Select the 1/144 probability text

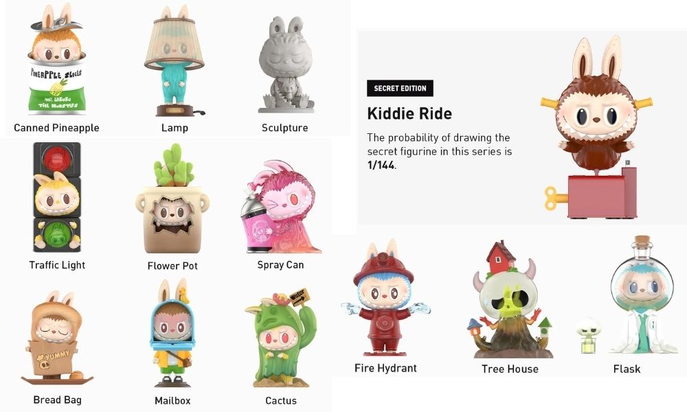(x=381, y=165)
